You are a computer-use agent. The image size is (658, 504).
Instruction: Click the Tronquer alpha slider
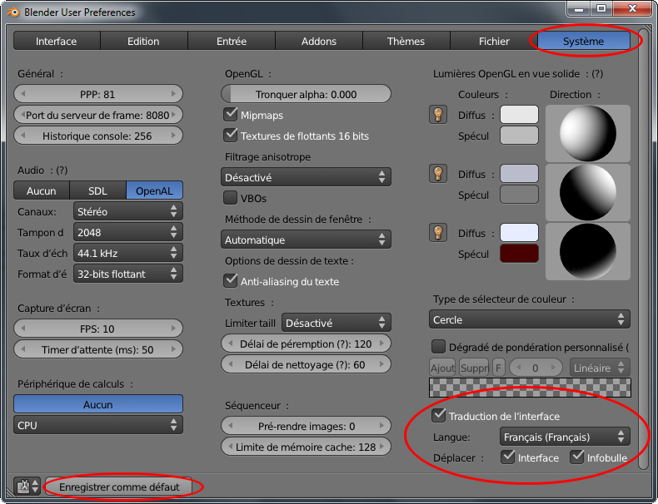coord(306,94)
